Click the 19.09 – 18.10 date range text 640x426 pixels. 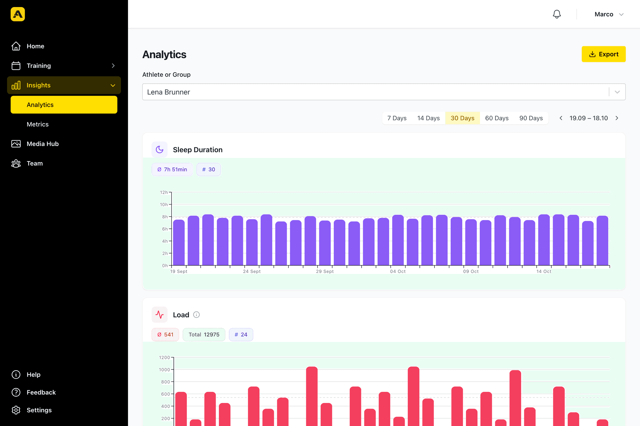pos(588,118)
